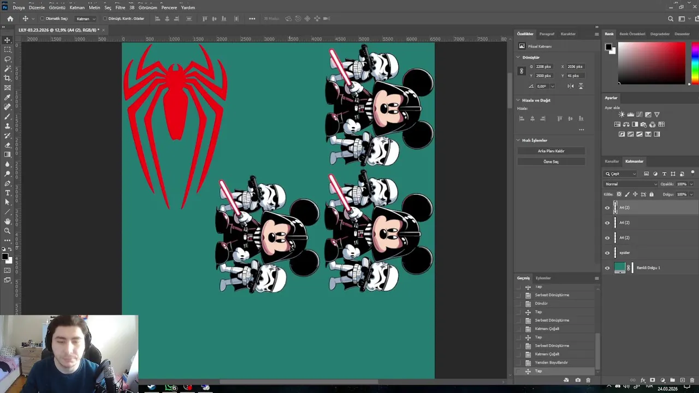Create new group folder icon in Layers
Screen dimensions: 699x393
672,380
